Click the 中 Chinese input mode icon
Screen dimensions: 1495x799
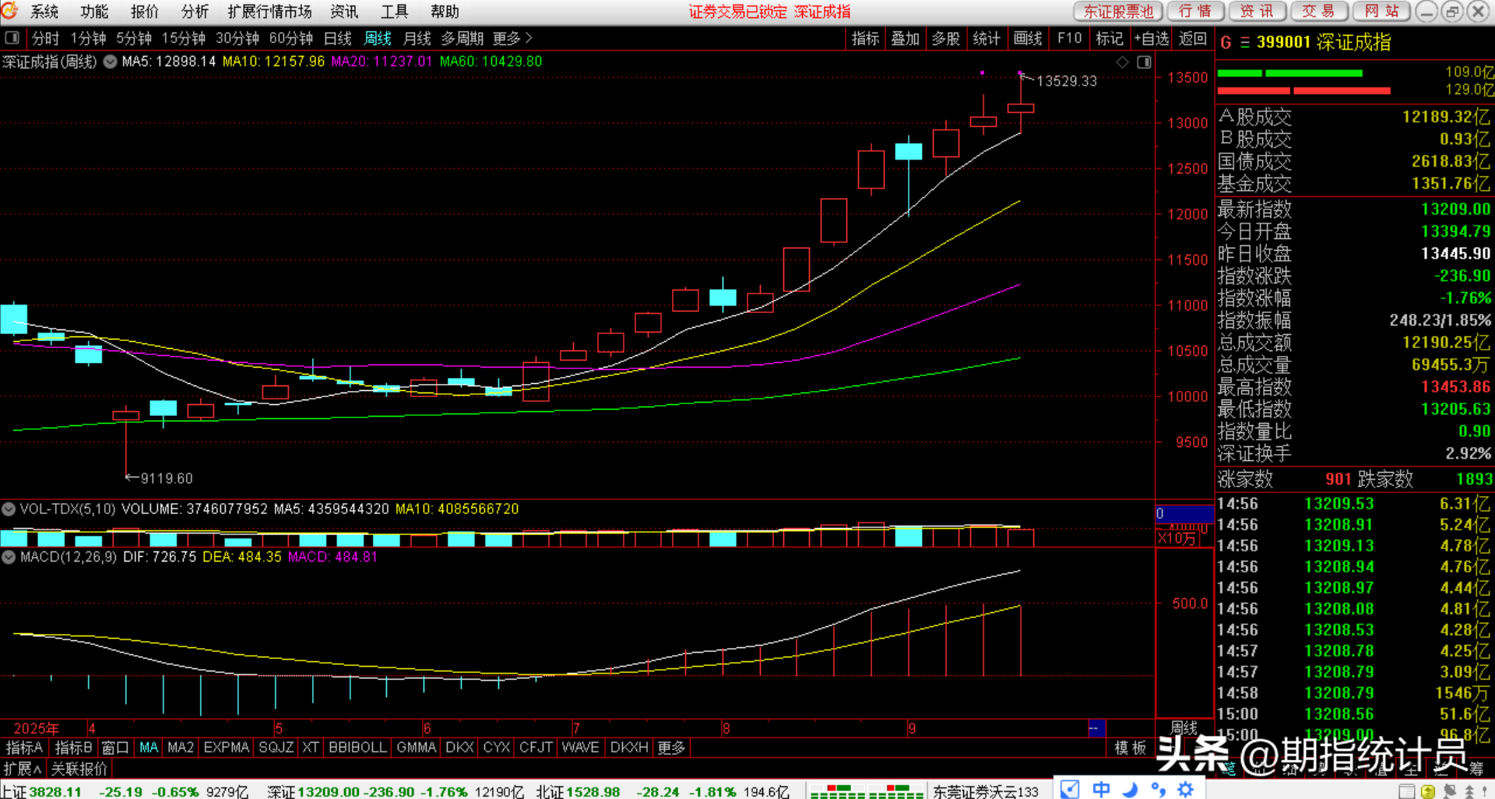[x=1100, y=790]
